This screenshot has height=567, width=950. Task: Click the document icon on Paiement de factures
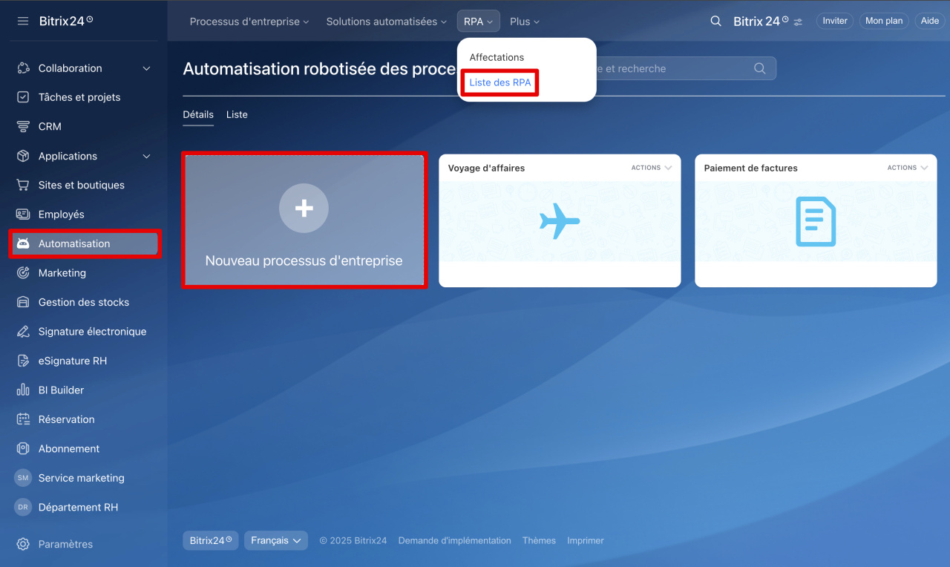tap(816, 221)
